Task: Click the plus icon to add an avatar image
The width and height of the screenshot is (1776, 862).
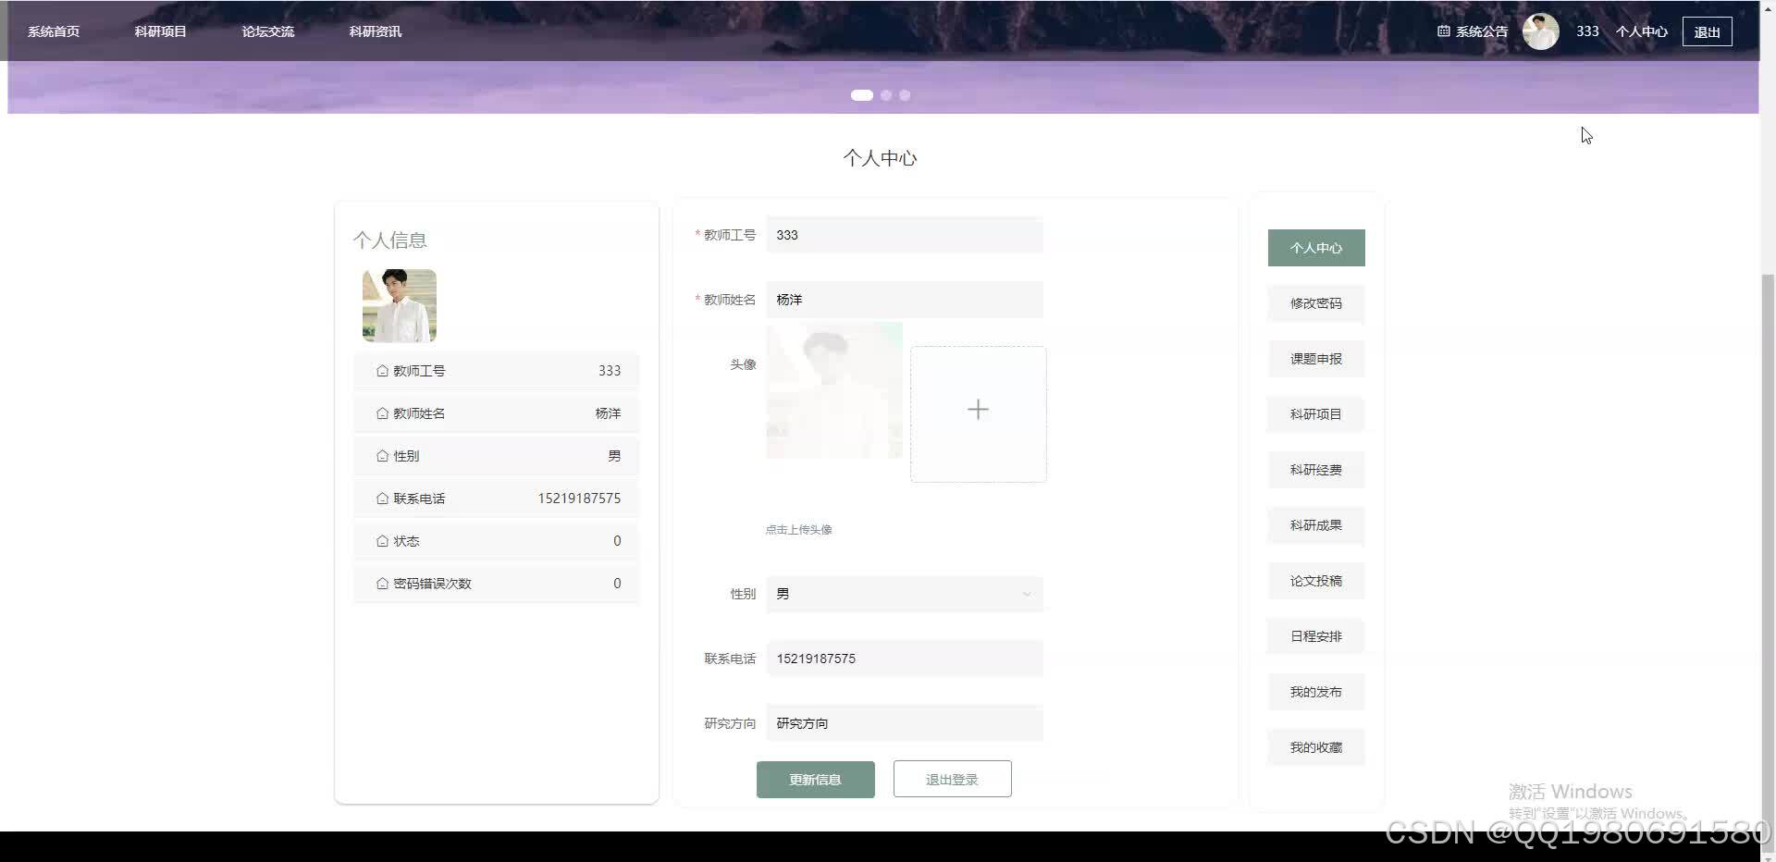Action: [x=978, y=410]
